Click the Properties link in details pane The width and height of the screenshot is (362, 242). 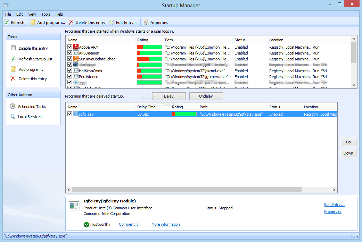click(x=333, y=211)
